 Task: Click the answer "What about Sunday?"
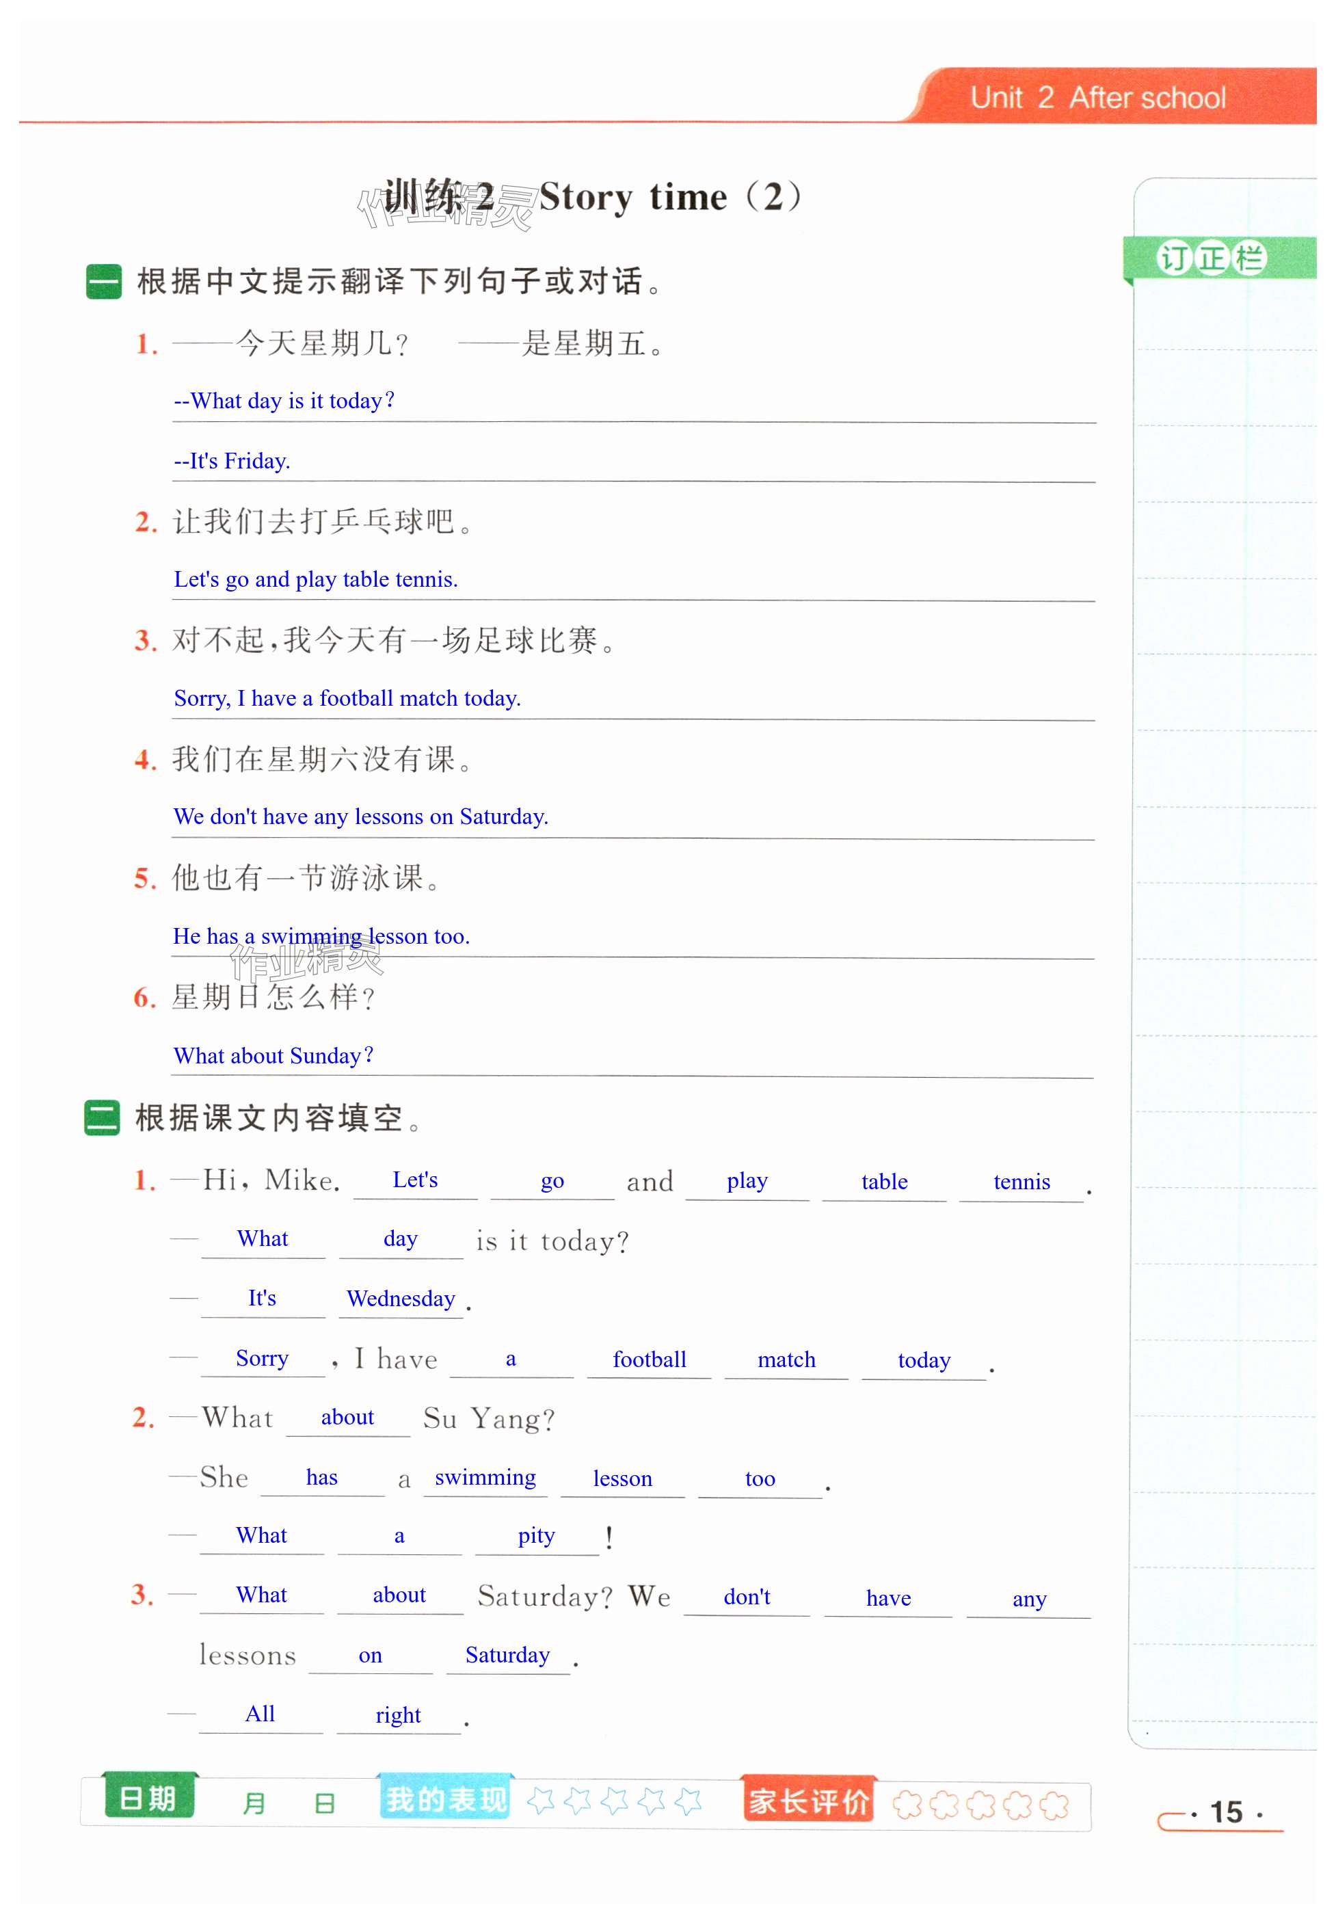273,1056
